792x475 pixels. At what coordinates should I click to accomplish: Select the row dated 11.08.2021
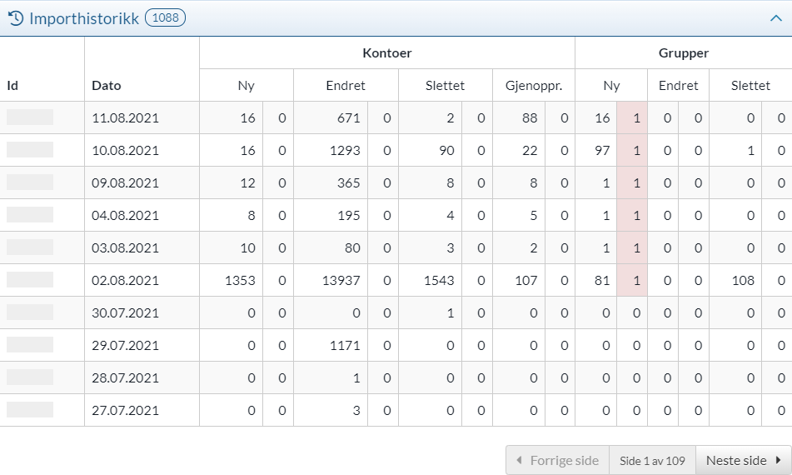pos(125,117)
